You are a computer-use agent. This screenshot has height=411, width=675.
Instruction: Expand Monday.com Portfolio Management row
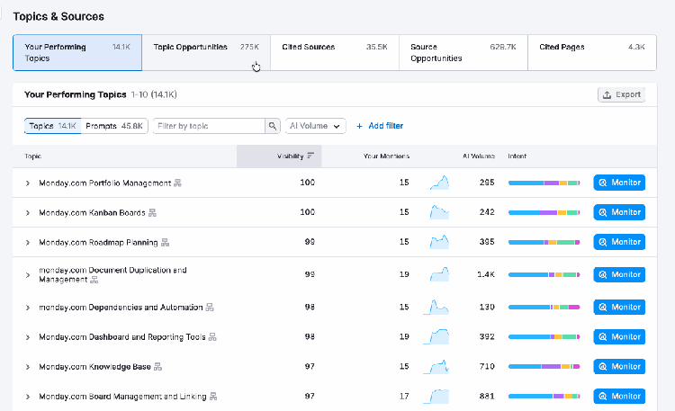click(28, 183)
